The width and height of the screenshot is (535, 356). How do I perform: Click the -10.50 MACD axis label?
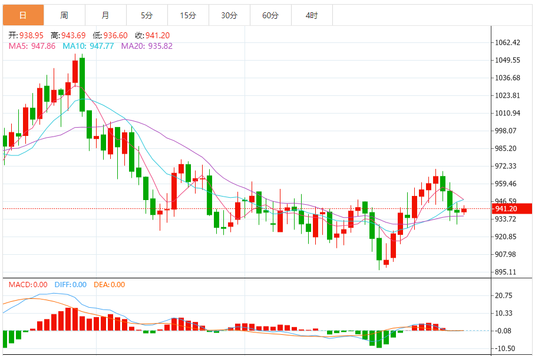coord(505,348)
